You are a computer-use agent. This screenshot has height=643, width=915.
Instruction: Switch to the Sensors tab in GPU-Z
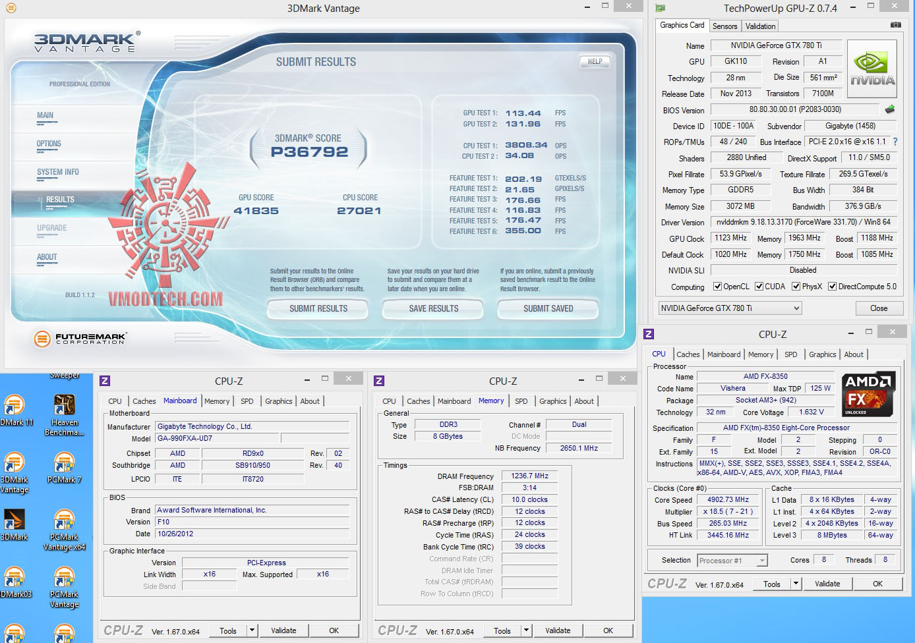pyautogui.click(x=724, y=26)
